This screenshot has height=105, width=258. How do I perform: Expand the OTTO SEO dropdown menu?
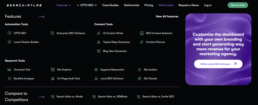[87, 5]
